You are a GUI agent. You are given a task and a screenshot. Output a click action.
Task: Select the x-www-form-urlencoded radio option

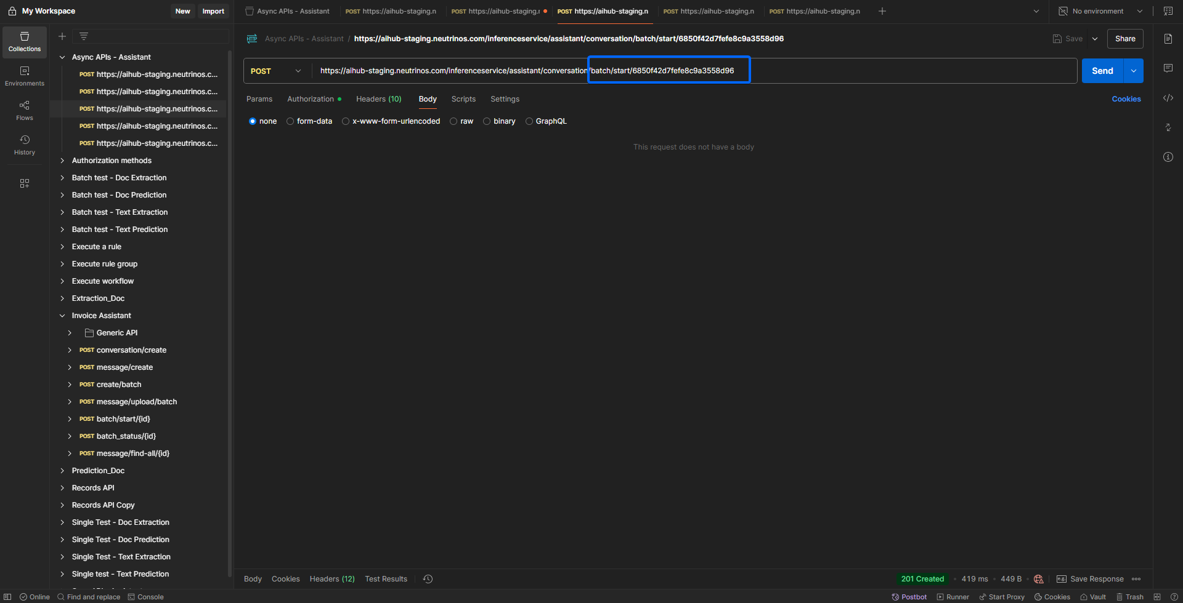pos(346,121)
